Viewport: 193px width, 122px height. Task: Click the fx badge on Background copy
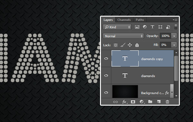click(x=167, y=93)
